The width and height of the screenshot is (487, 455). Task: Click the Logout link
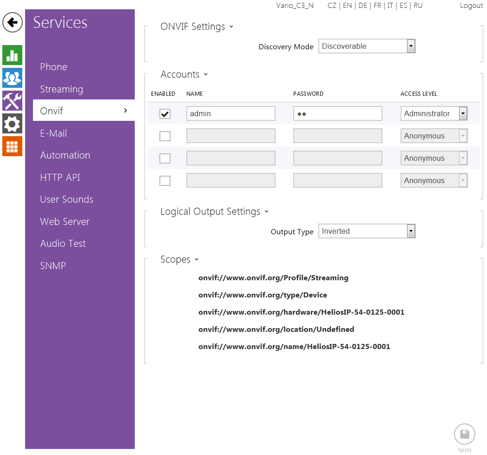(x=471, y=6)
